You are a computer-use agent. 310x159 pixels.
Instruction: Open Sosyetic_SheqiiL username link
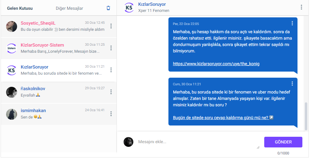(x=38, y=23)
